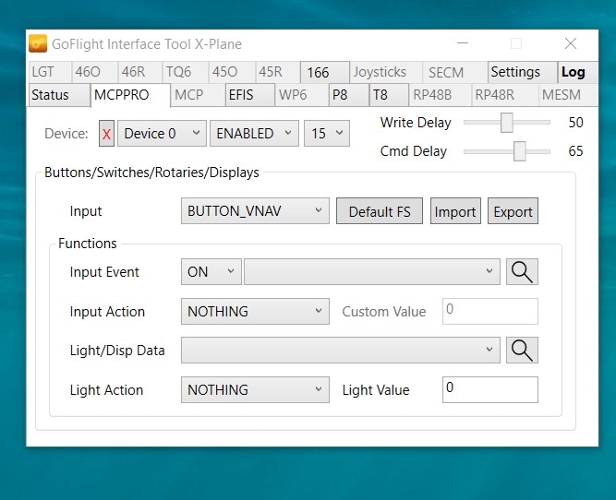Click the Write Delay value 50

[x=575, y=123]
